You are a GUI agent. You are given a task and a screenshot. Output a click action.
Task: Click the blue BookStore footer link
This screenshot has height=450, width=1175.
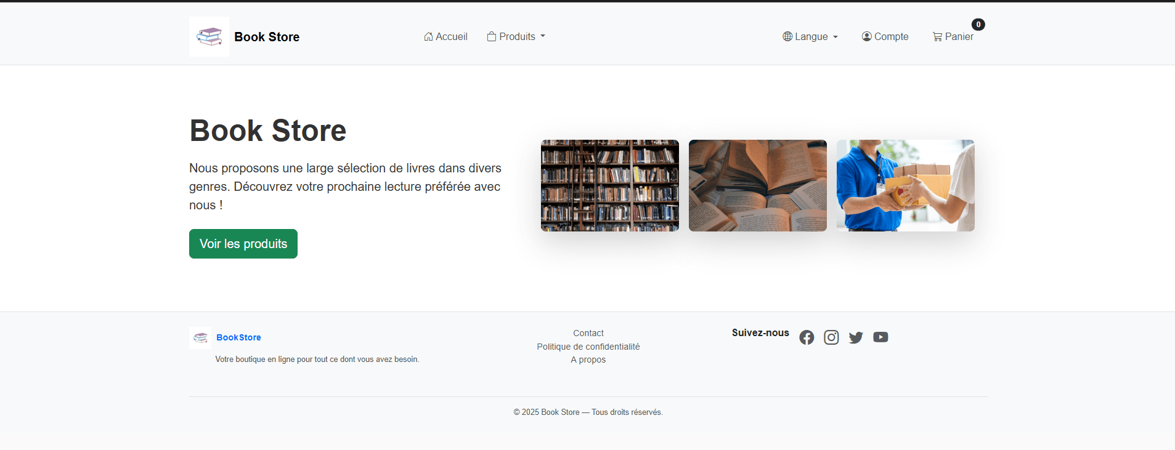[238, 337]
